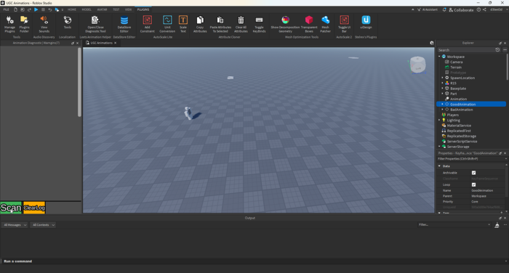Screen dimensions: 509x273
Task: Collapse the Workspace tree node
Action: click(439, 57)
